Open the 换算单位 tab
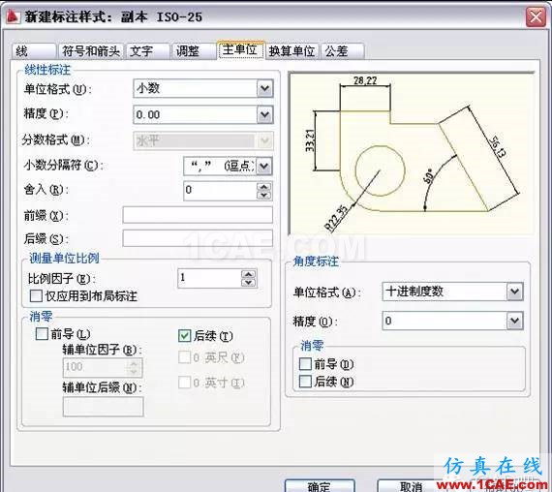Viewport: 552px width, 492px height. click(x=291, y=51)
